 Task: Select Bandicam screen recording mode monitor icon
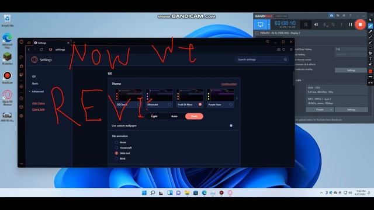pos(260,24)
